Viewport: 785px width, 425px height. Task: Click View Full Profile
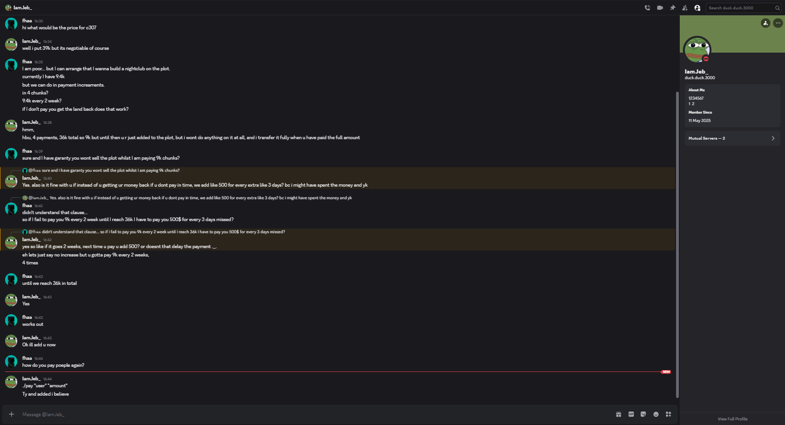(x=732, y=419)
